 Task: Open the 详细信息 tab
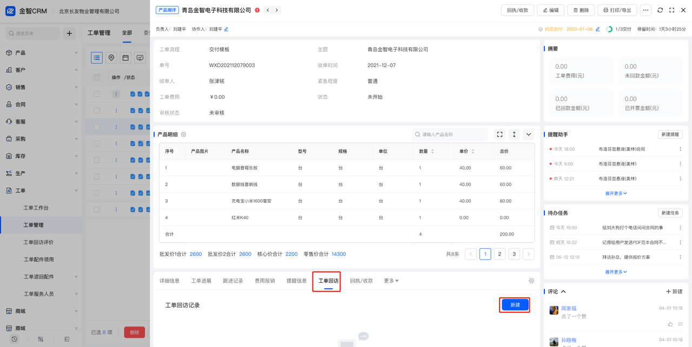[x=169, y=281]
